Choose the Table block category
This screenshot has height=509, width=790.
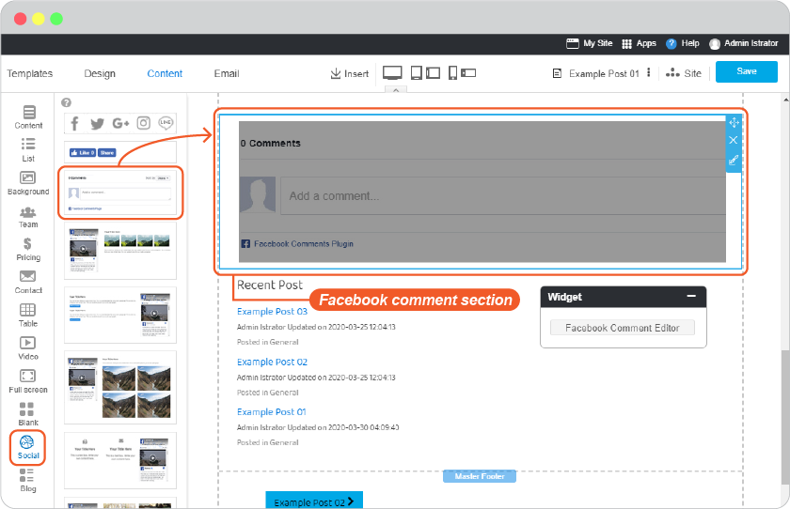(27, 316)
